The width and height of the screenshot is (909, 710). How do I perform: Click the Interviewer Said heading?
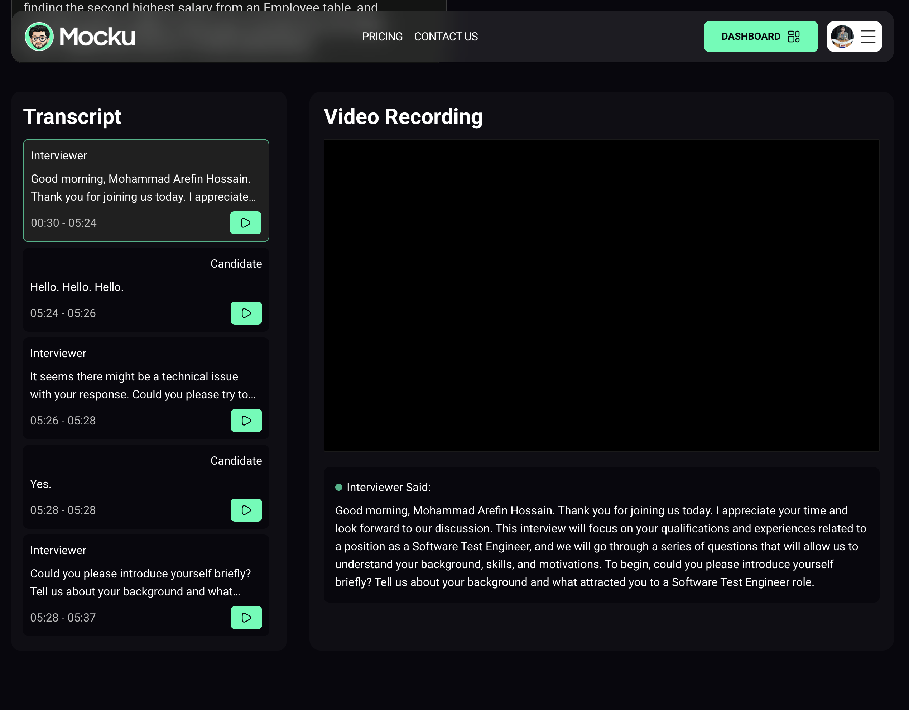click(x=388, y=487)
